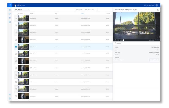
Task: Click the seek slider in the video player
Action: pyautogui.click(x=136, y=40)
